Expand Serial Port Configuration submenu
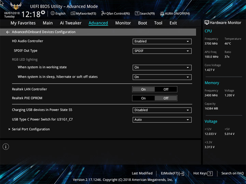 [x=29, y=129]
